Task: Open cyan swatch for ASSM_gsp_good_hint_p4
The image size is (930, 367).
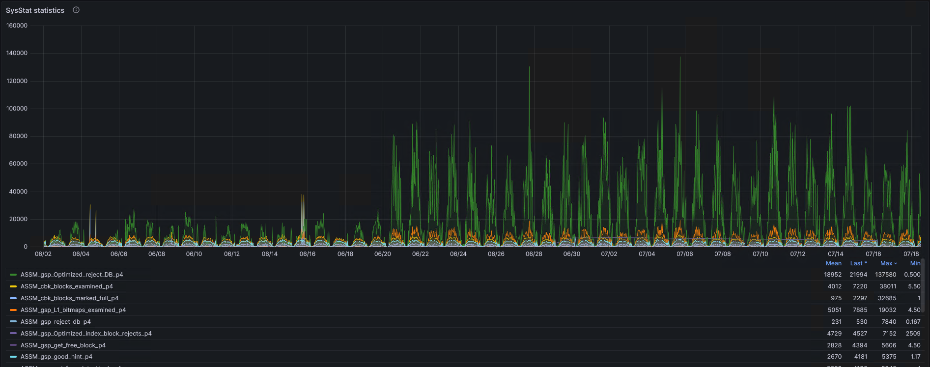Action: pos(13,357)
